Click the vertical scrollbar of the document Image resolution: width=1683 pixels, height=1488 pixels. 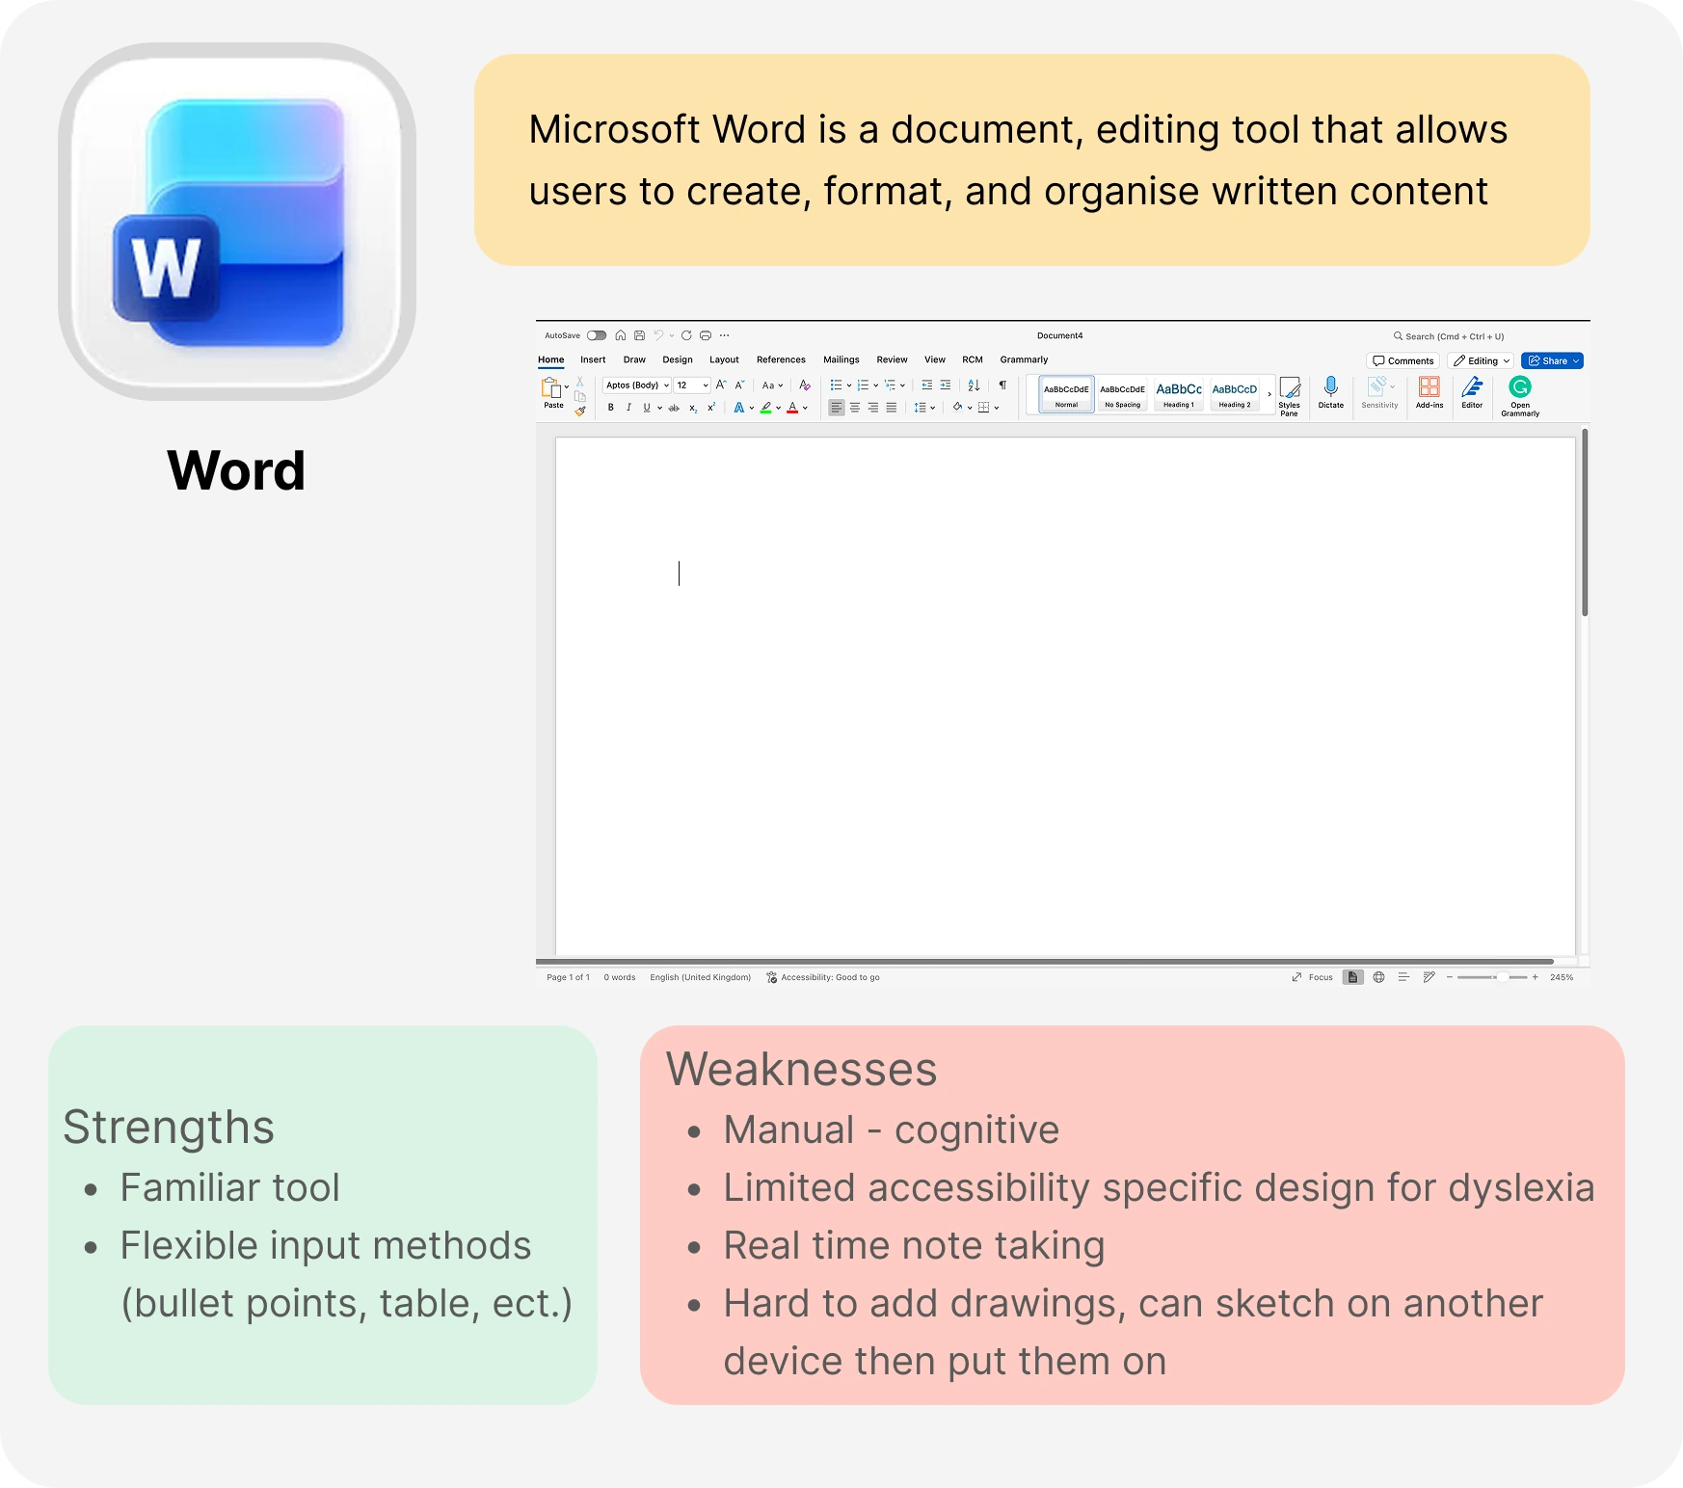[1584, 522]
